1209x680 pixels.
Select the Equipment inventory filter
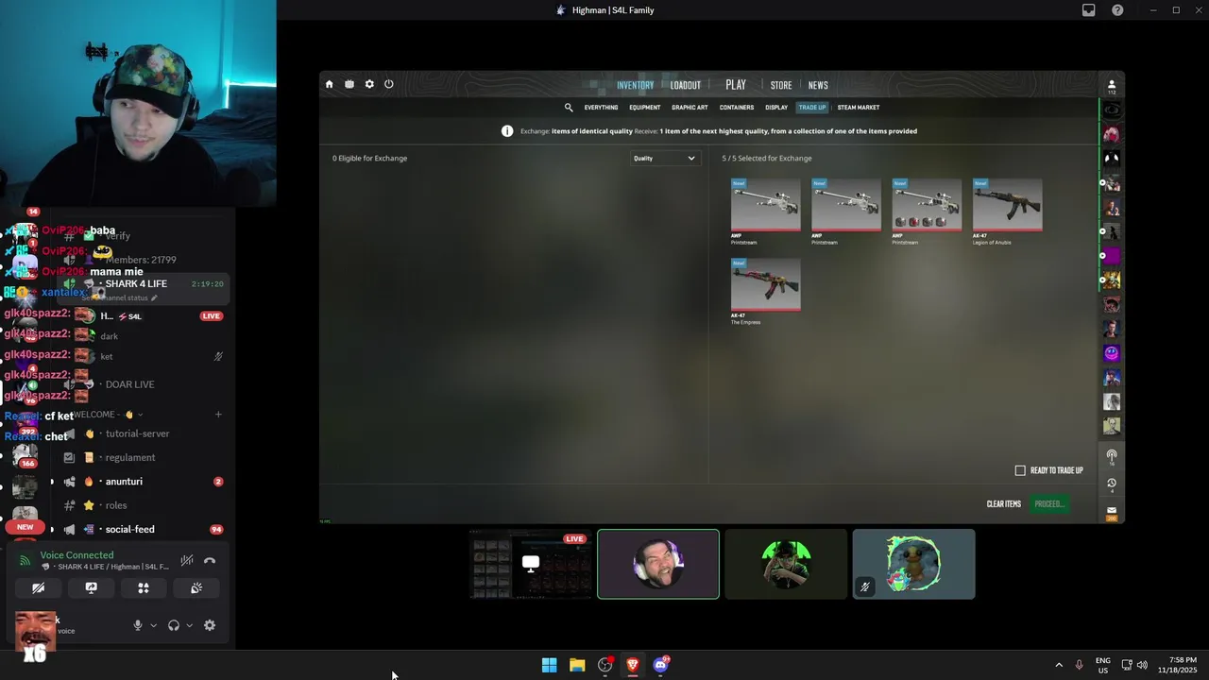click(x=645, y=108)
